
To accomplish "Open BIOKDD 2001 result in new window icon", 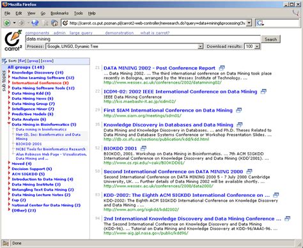I will pos(144,148).
